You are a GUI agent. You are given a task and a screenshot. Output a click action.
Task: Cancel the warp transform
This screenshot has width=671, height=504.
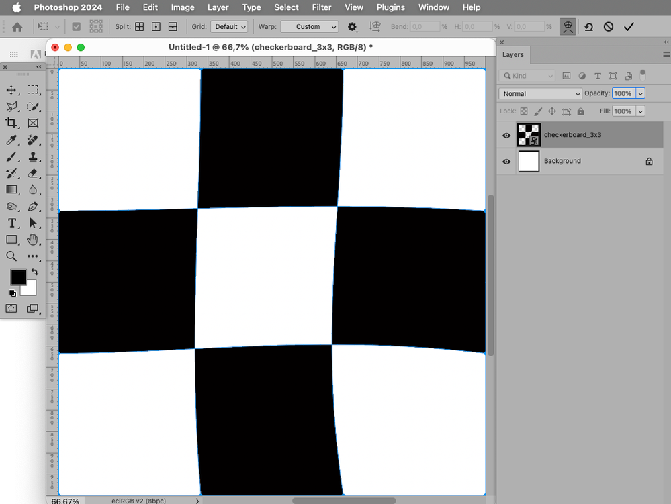[609, 27]
